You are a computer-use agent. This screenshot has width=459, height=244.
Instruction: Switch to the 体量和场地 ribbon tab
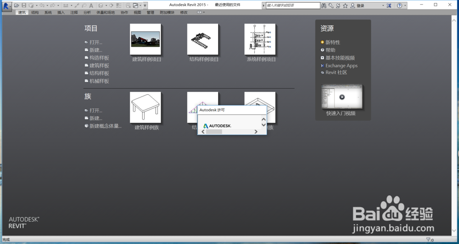pyautogui.click(x=106, y=12)
